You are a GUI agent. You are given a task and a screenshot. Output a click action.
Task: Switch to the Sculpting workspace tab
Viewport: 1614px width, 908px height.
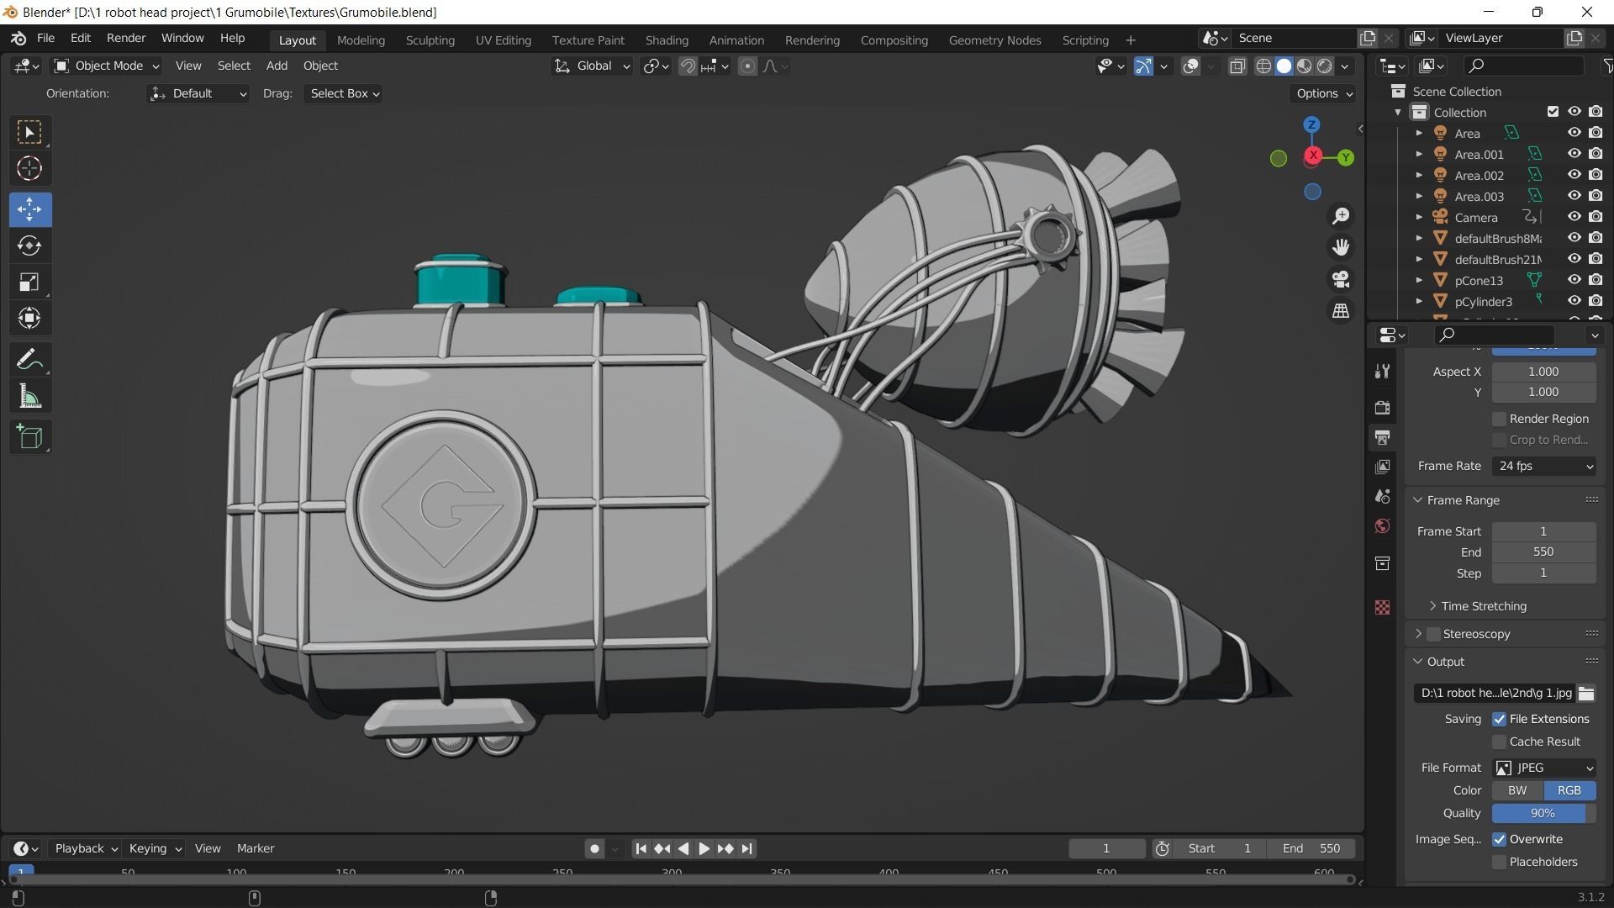430,40
